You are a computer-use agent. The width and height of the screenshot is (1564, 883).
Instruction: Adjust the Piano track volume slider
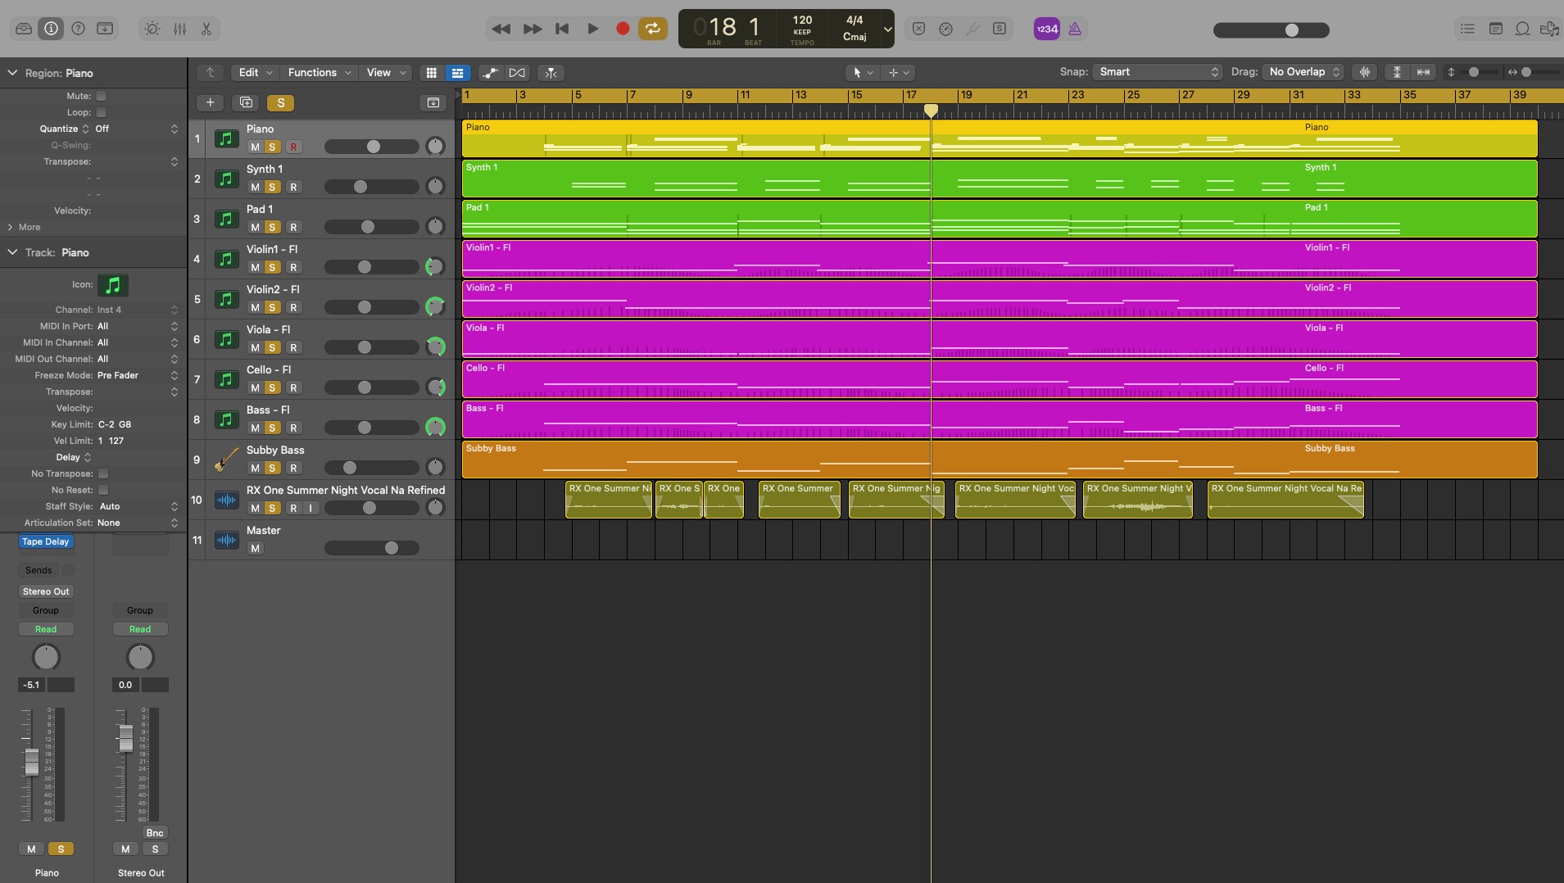[372, 147]
